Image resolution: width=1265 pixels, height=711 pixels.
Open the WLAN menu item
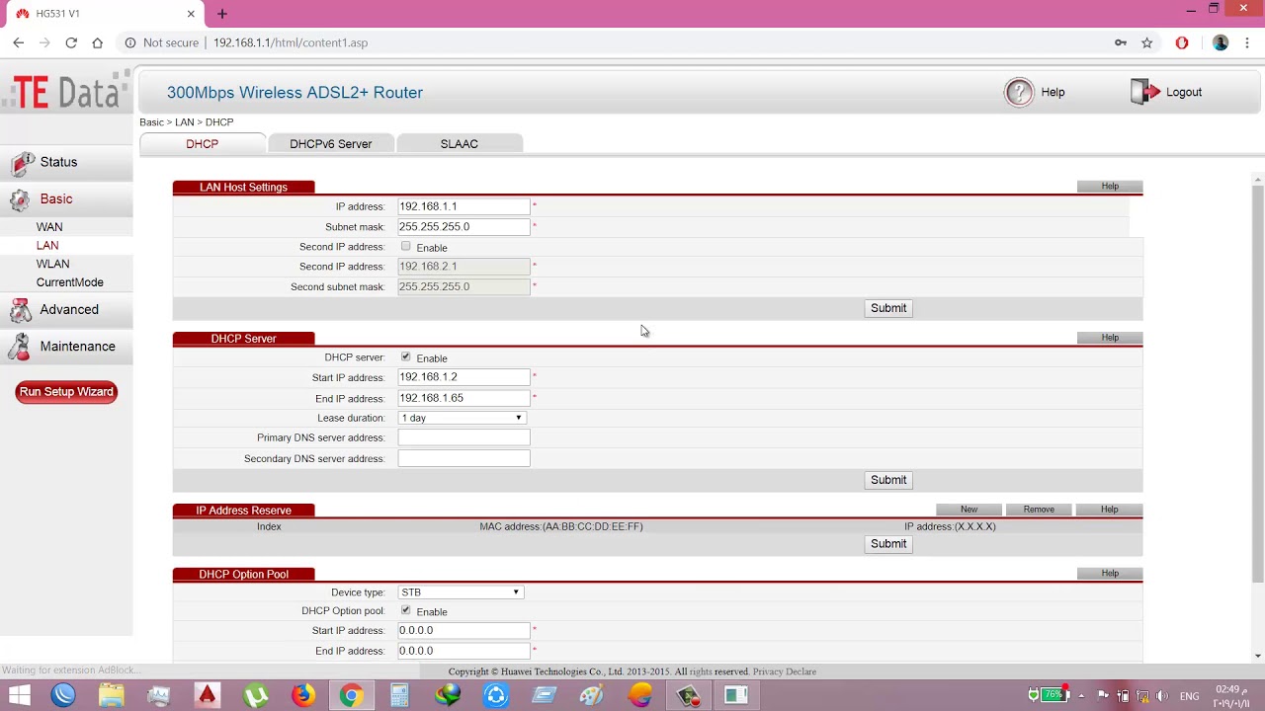coord(53,265)
